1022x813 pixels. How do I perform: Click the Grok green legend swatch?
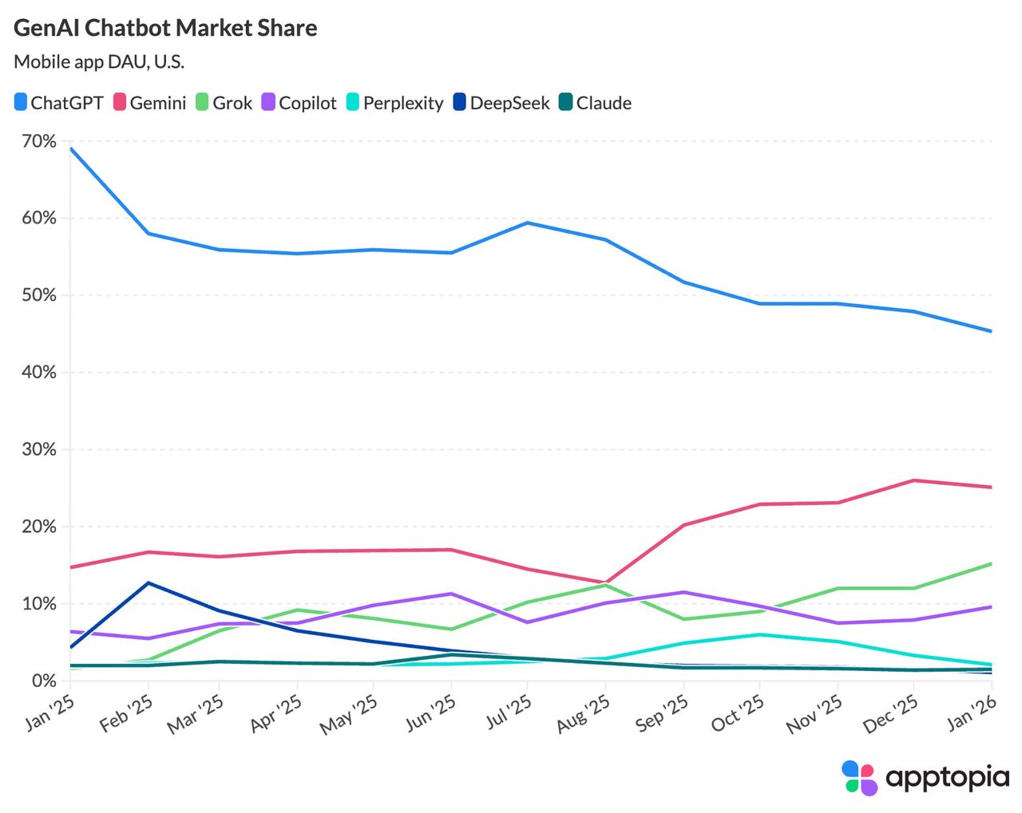pos(202,103)
